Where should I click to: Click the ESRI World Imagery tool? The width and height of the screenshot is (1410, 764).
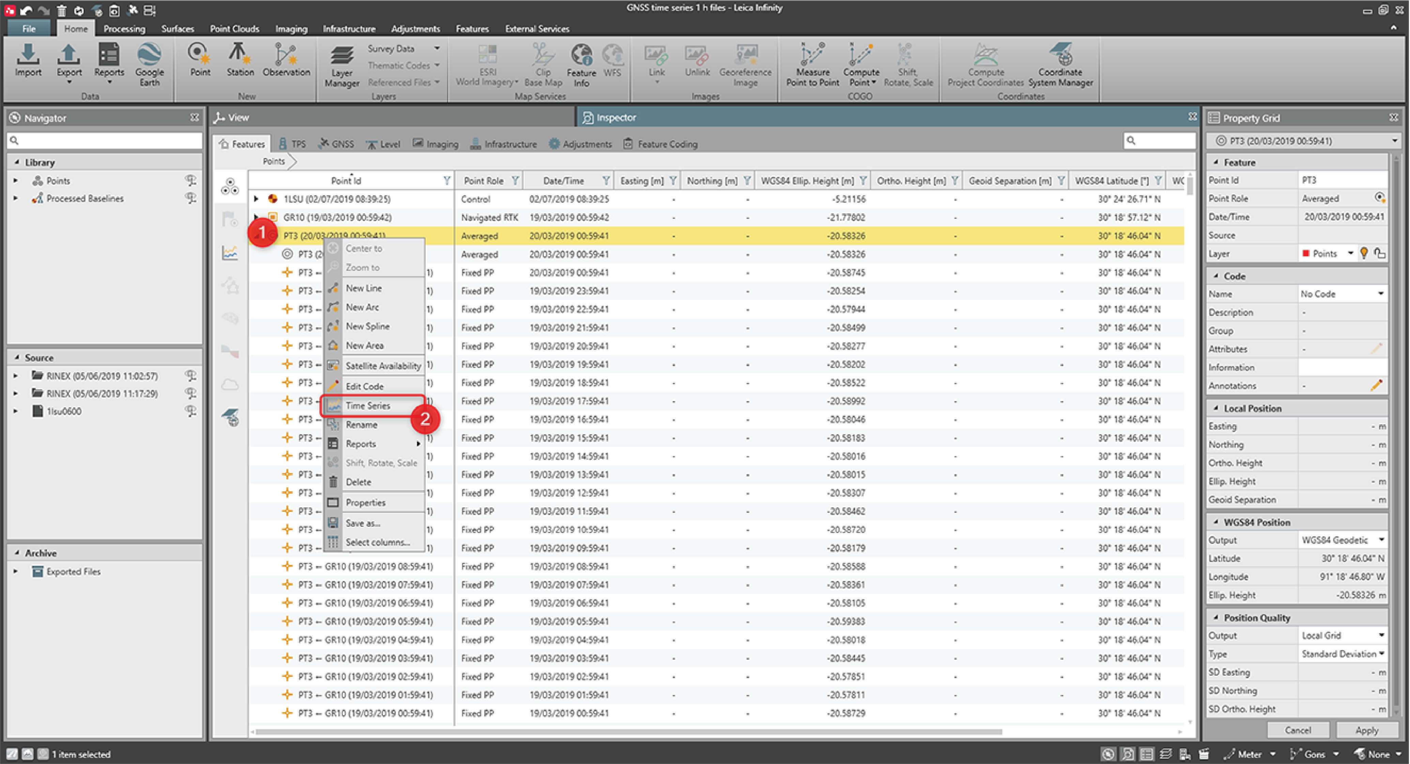click(x=487, y=66)
